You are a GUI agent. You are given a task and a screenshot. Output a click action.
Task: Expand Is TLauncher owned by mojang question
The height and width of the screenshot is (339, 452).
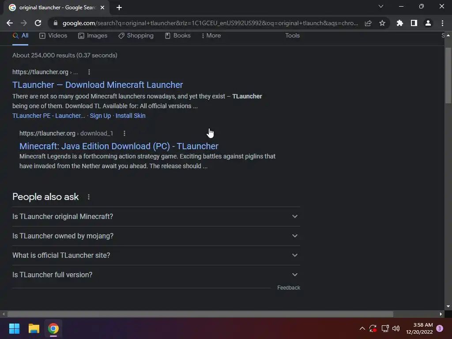coord(156,236)
